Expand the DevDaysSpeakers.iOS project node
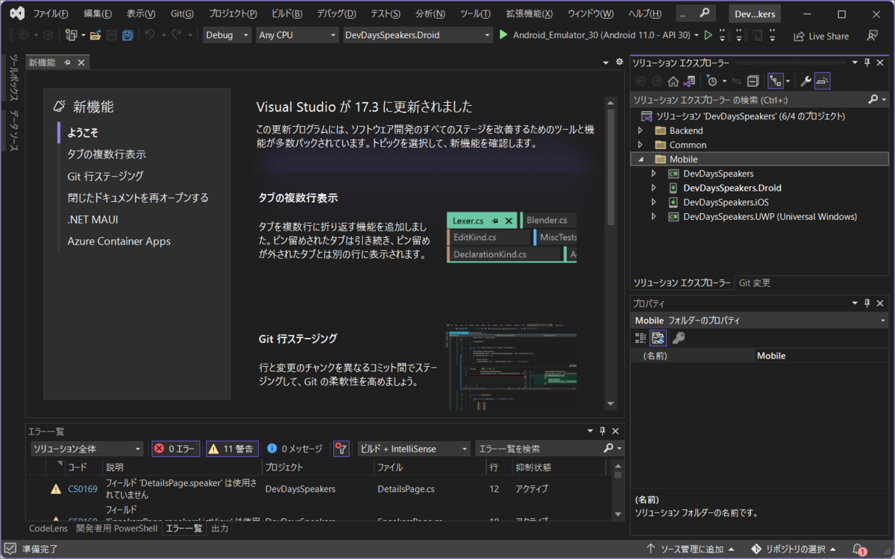This screenshot has height=559, width=895. (654, 202)
